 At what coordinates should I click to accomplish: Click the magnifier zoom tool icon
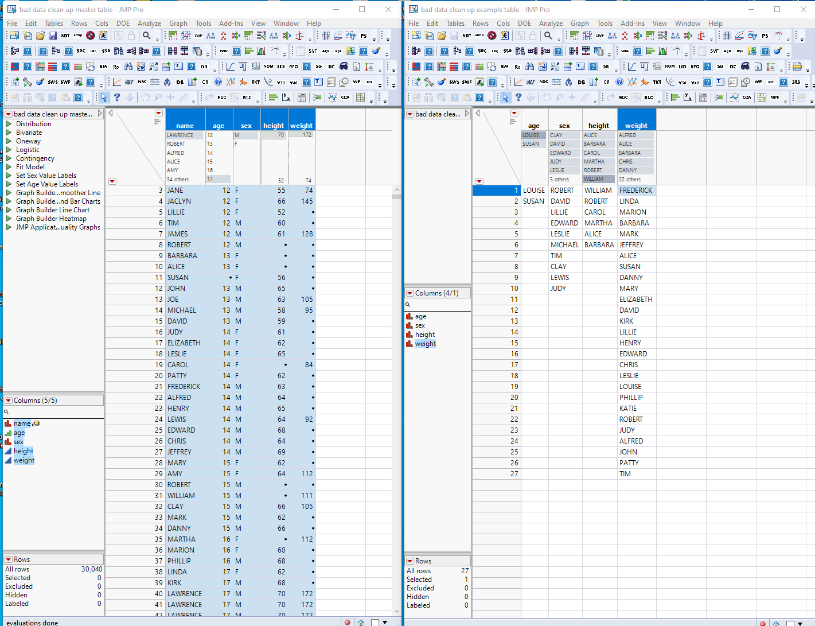tap(147, 35)
